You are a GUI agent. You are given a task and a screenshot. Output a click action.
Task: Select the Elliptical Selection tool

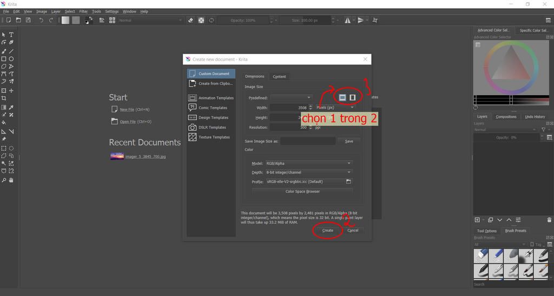[x=11, y=148]
